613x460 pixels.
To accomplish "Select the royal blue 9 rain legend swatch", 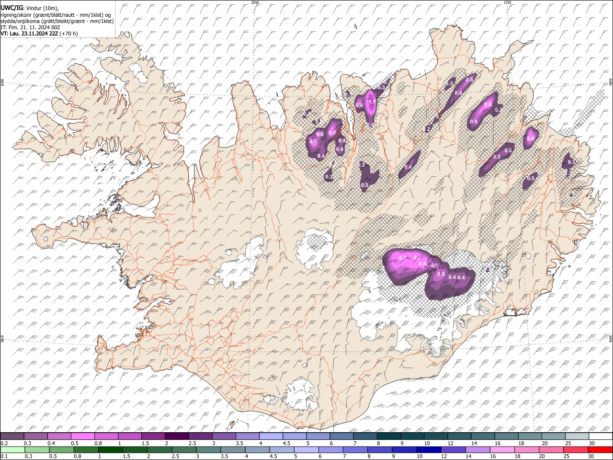I will (x=403, y=449).
